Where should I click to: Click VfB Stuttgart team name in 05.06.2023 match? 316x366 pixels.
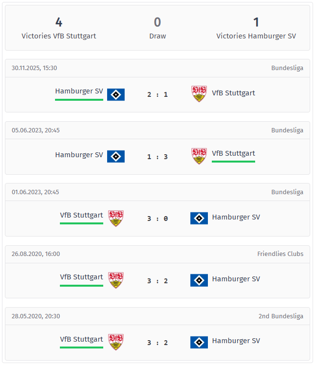pos(233,153)
